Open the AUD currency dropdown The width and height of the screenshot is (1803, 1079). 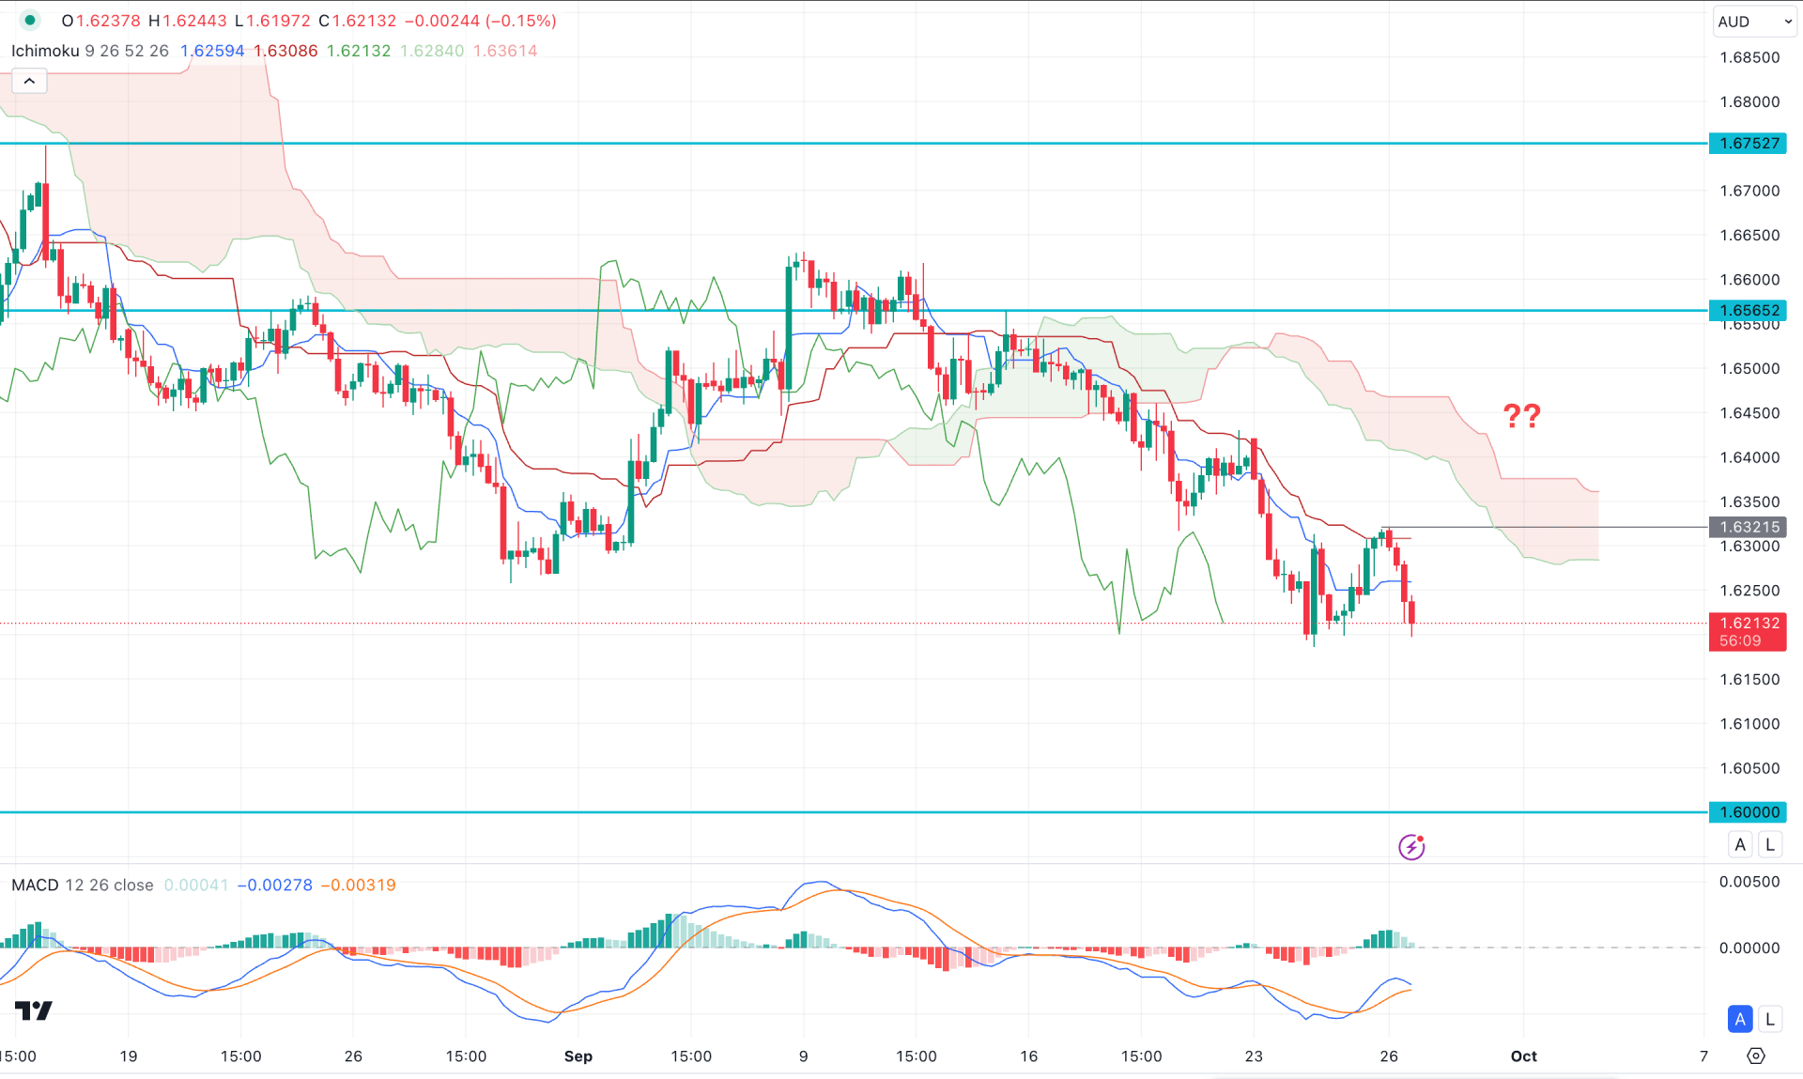coord(1754,22)
